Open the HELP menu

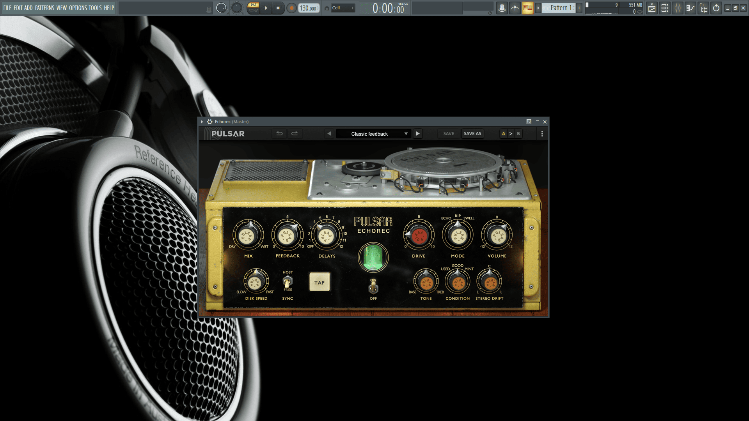109,8
